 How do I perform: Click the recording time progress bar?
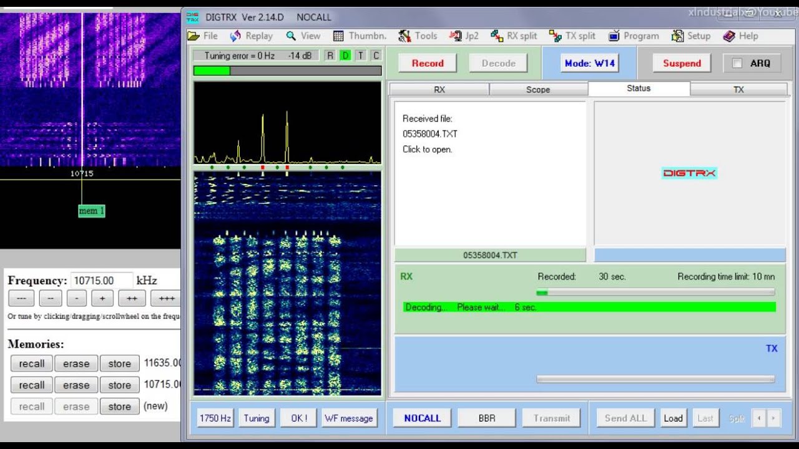pyautogui.click(x=655, y=292)
